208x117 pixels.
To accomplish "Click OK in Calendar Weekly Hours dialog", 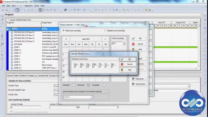I will pos(128,59).
